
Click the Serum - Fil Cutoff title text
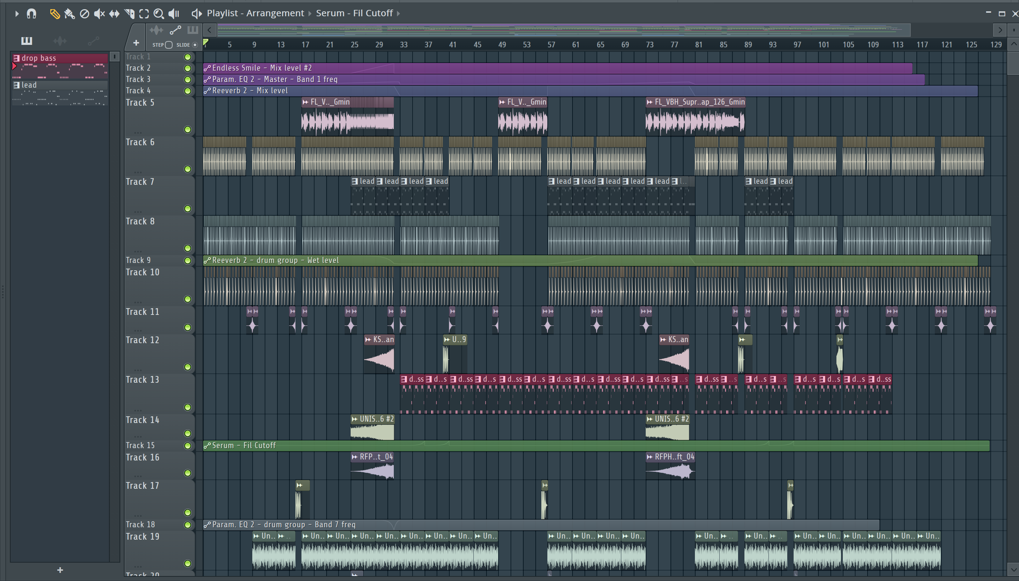pyautogui.click(x=354, y=13)
